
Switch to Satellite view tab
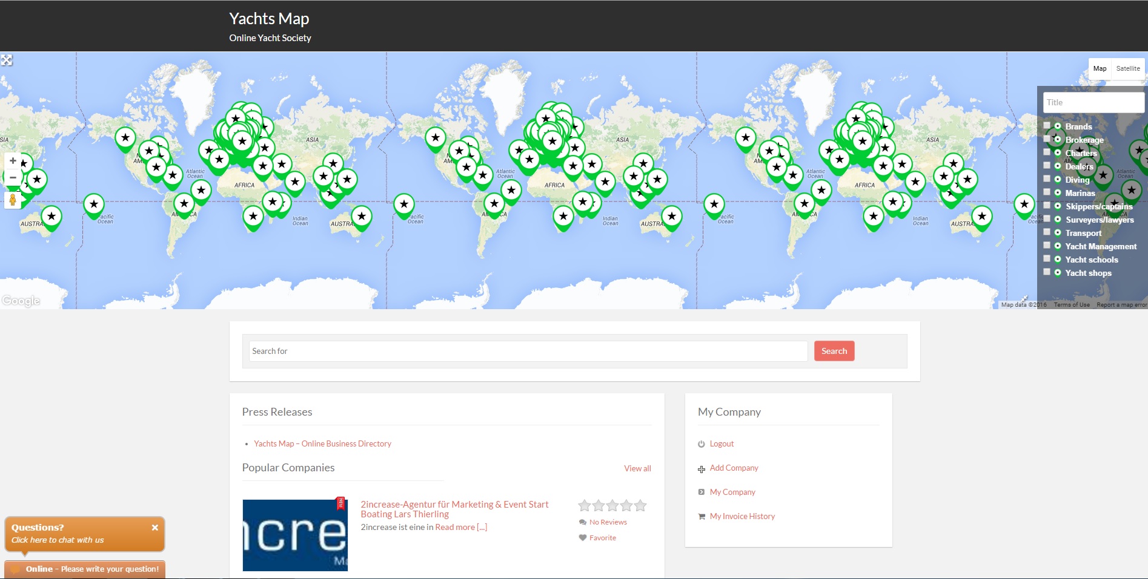coord(1128,68)
